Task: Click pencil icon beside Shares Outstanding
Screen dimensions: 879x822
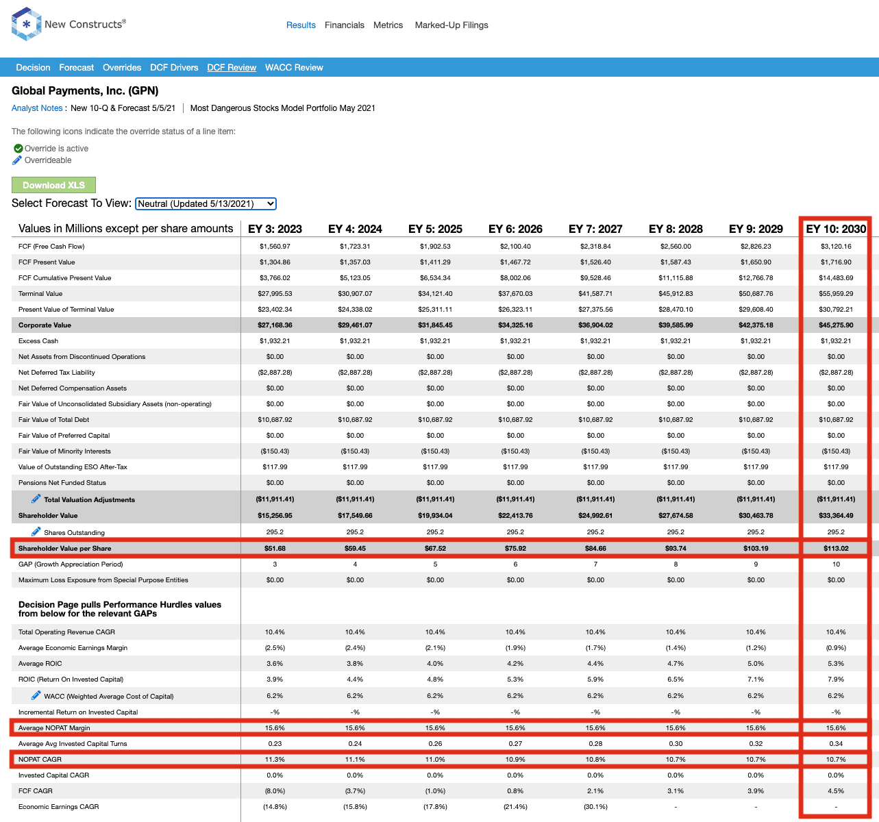Action: [x=36, y=532]
